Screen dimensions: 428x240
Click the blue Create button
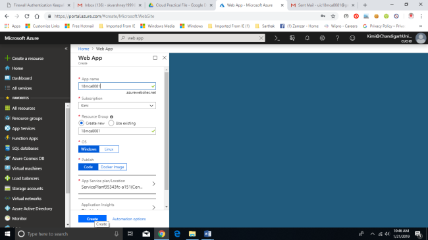(x=92, y=219)
